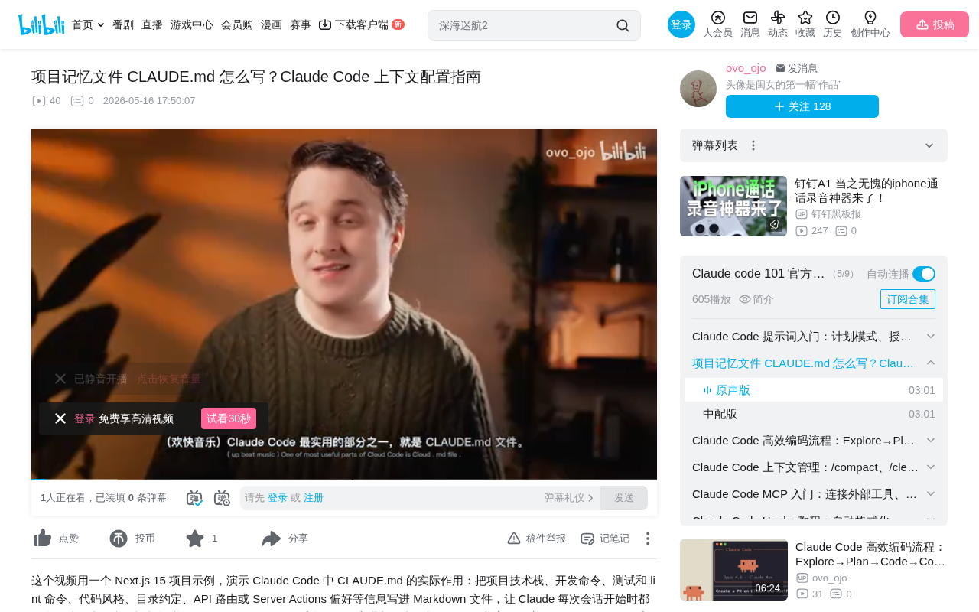Click 试看30秒 trial button

[x=229, y=418]
